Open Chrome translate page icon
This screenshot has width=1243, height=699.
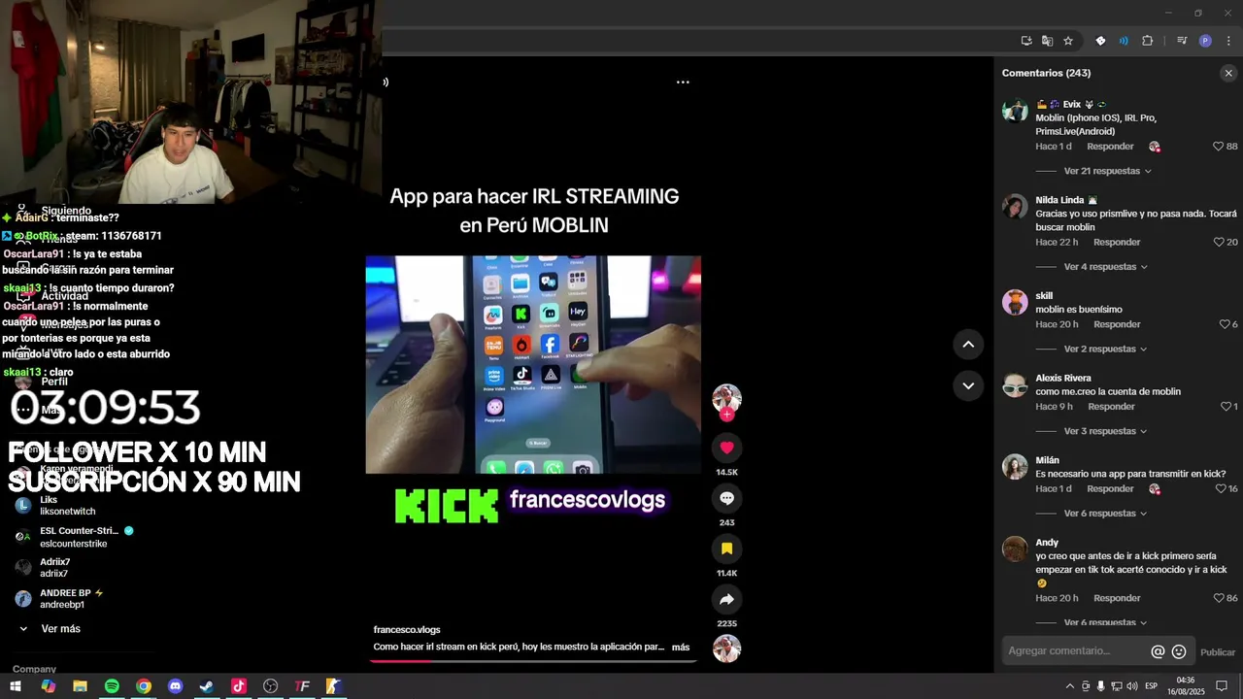click(x=1047, y=41)
